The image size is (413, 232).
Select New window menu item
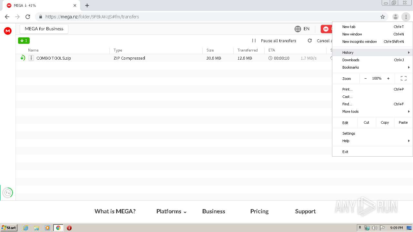coord(372,34)
